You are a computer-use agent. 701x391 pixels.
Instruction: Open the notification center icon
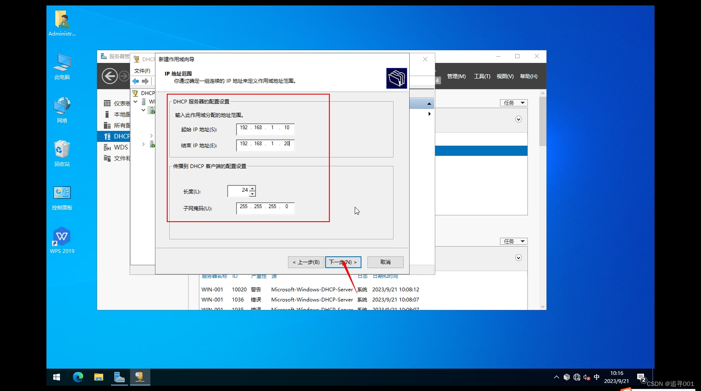(641, 377)
